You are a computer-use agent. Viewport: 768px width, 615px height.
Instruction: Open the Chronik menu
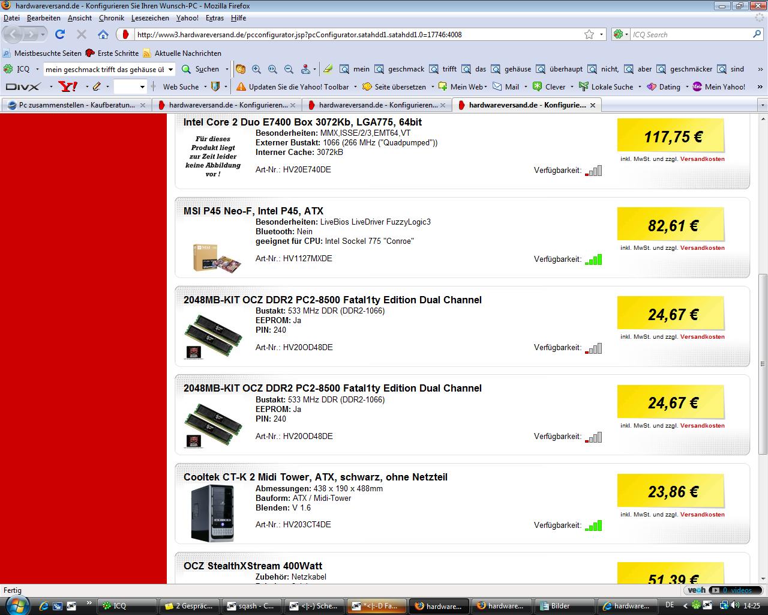click(x=112, y=18)
